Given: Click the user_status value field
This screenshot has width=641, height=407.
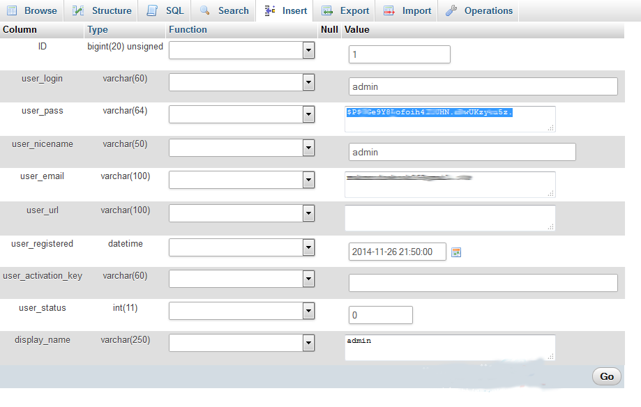Looking at the screenshot, I should pos(380,315).
